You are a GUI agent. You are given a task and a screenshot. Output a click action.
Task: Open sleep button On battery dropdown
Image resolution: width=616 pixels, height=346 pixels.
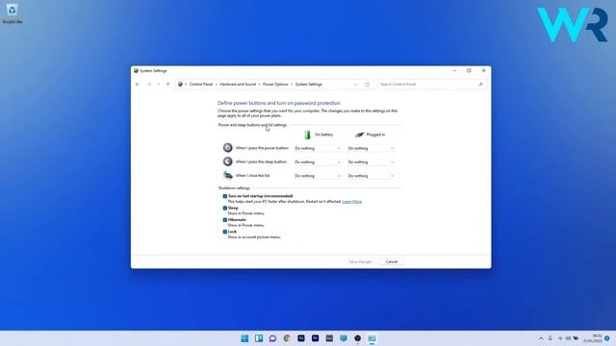tap(318, 162)
